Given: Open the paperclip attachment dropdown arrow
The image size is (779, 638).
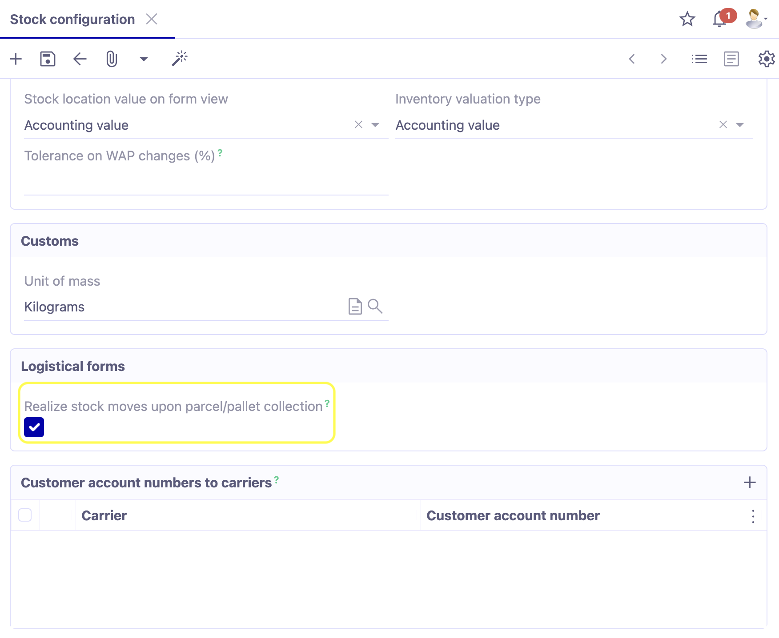Looking at the screenshot, I should (143, 58).
